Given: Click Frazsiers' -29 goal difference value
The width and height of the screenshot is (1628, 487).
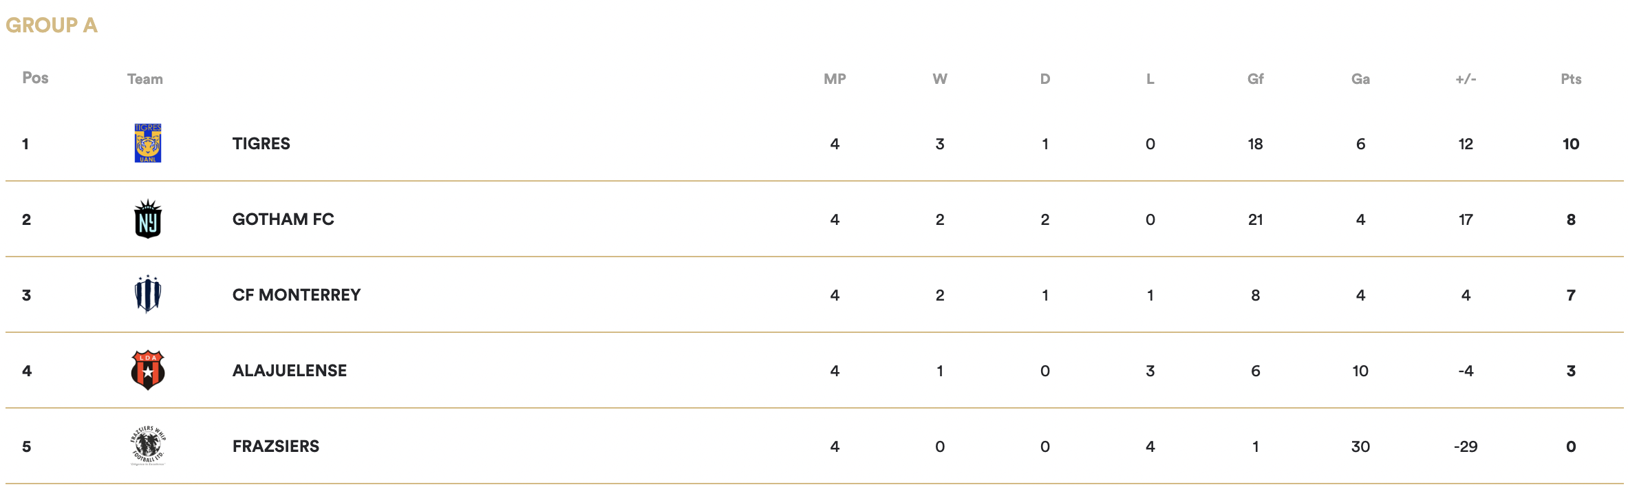Looking at the screenshot, I should [1466, 446].
